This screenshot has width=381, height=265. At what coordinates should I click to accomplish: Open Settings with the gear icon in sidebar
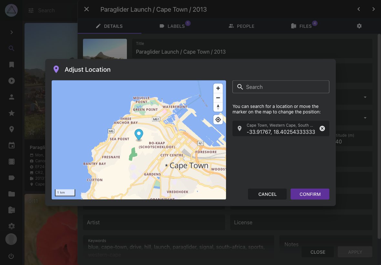click(11, 226)
